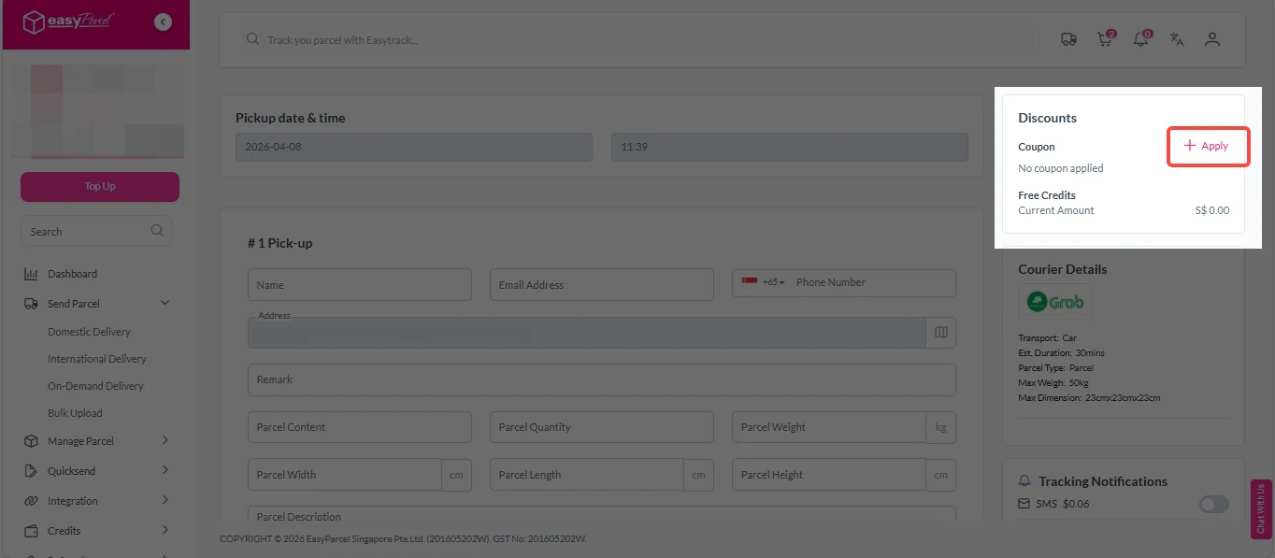Open the notifications bell icon
Screen dimensions: 1275x558
tap(1140, 39)
